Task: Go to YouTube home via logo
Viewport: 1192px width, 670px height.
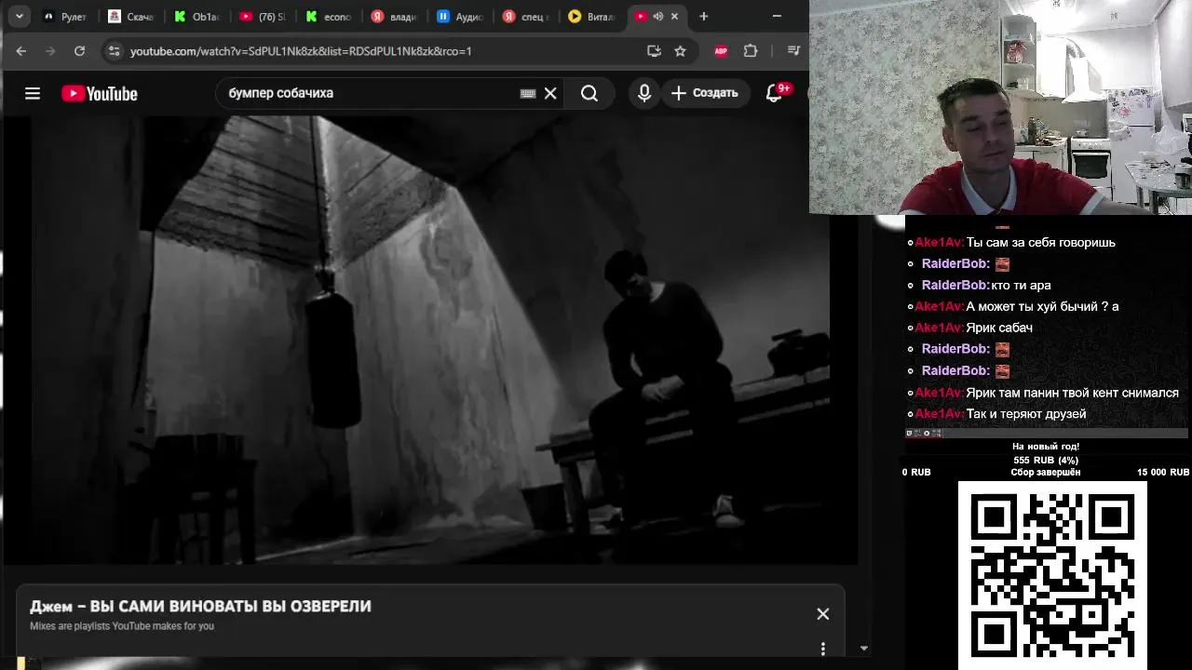Action: [100, 93]
